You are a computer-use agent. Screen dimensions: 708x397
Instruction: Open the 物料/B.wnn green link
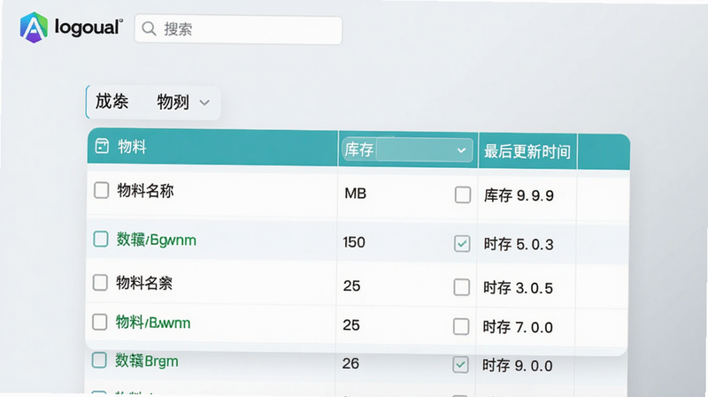[x=153, y=323]
